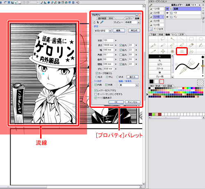Select the marker tool in third tool cell
Viewport: 205px width, 189px height.
tap(172, 45)
